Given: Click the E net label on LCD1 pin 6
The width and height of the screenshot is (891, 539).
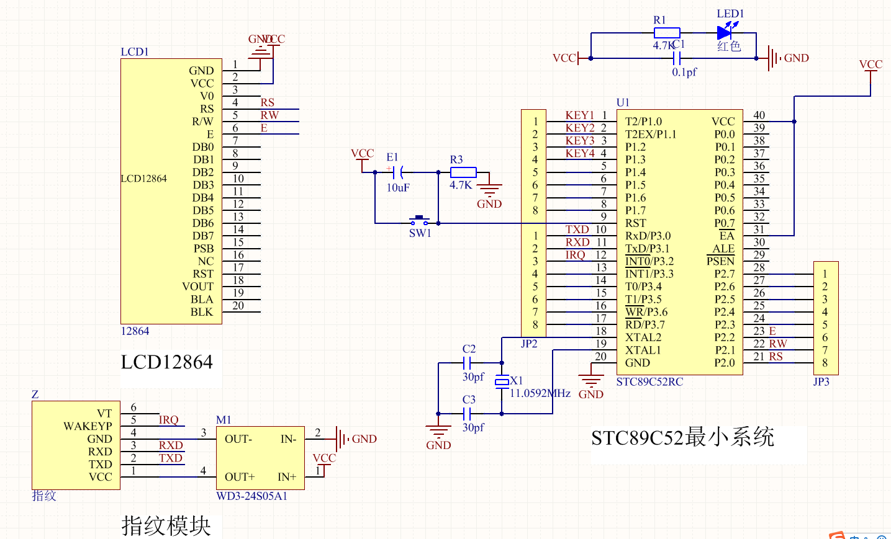Looking at the screenshot, I should click(x=264, y=128).
